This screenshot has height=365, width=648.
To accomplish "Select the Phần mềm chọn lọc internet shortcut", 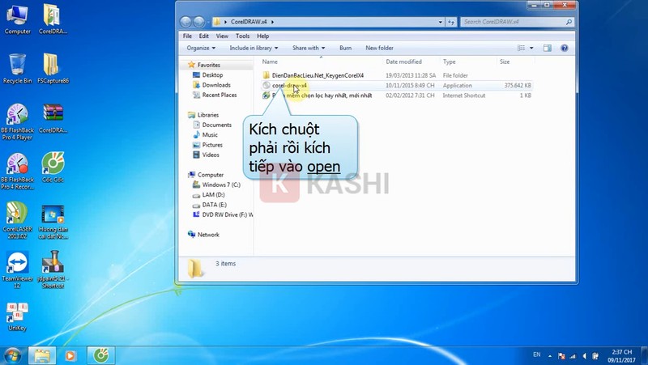I will pyautogui.click(x=318, y=95).
